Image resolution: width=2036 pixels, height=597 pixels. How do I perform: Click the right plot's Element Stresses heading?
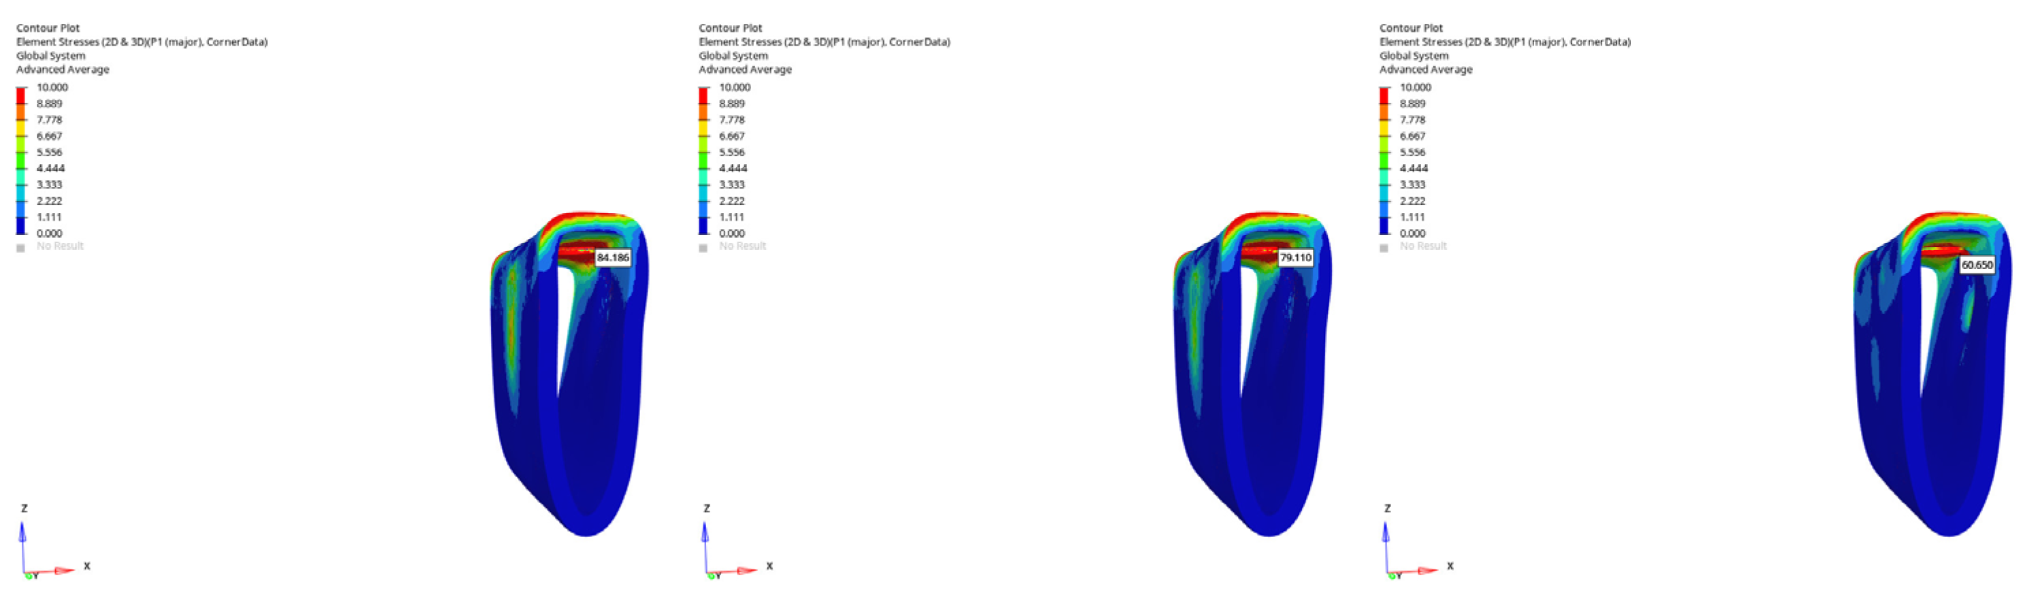click(1504, 42)
